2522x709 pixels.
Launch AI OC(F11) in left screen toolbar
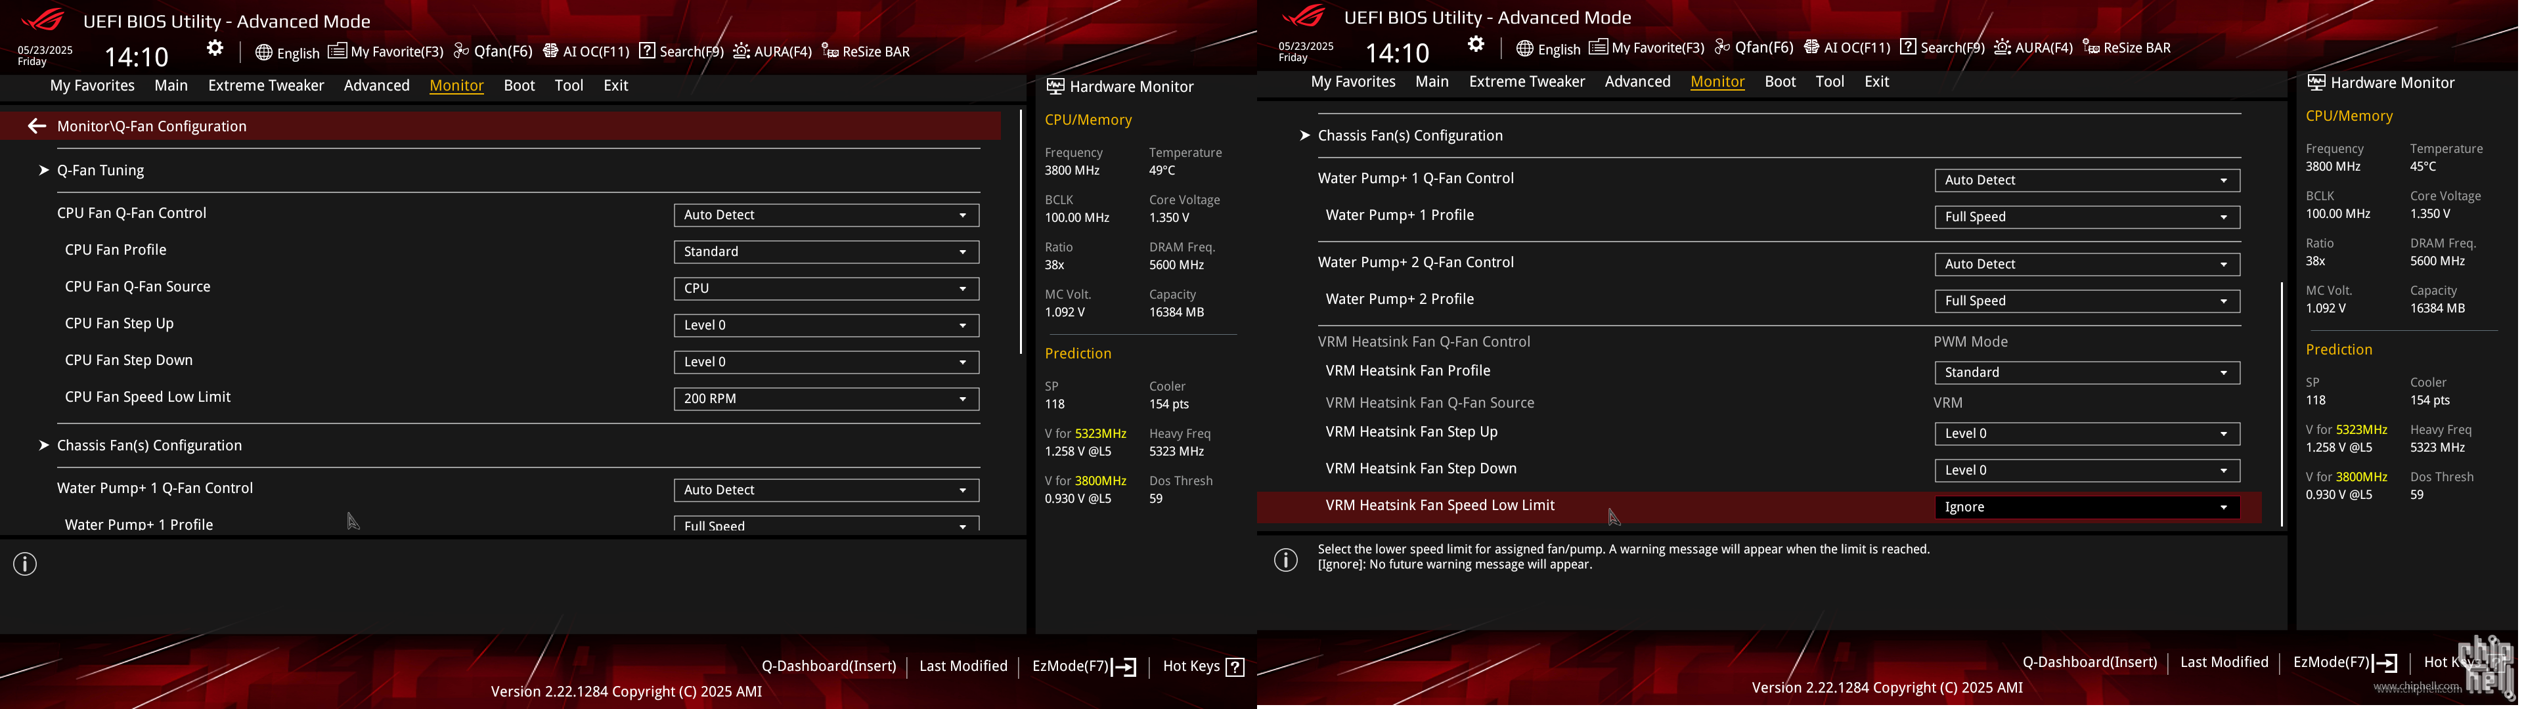[585, 51]
